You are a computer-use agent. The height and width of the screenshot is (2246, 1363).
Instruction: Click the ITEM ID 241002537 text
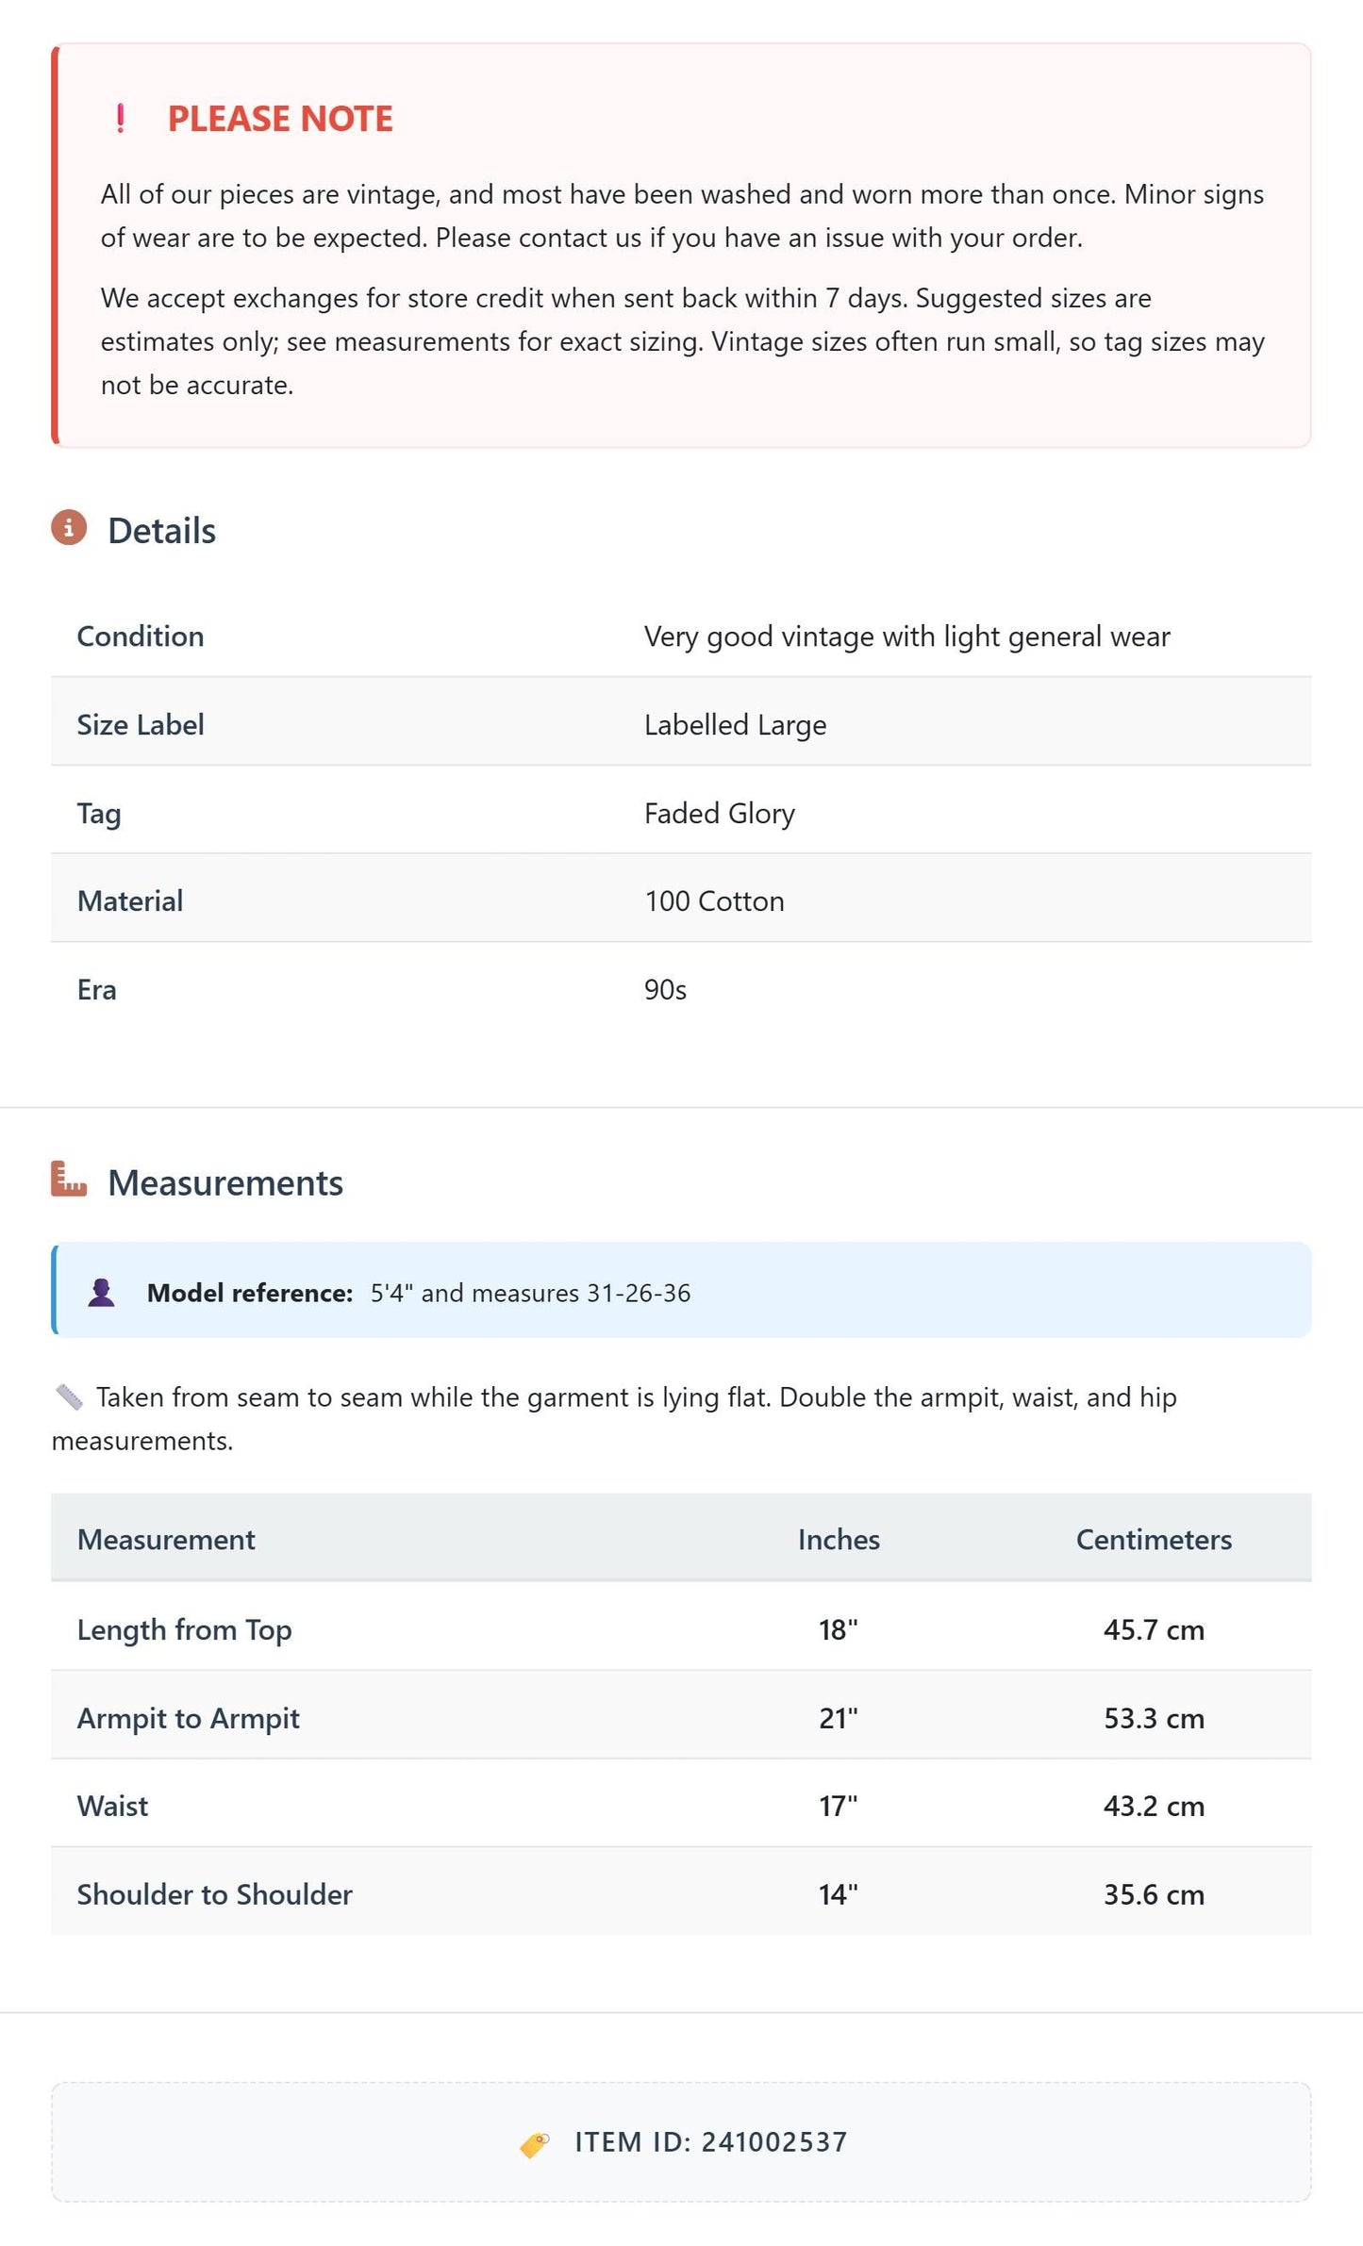(x=711, y=2142)
